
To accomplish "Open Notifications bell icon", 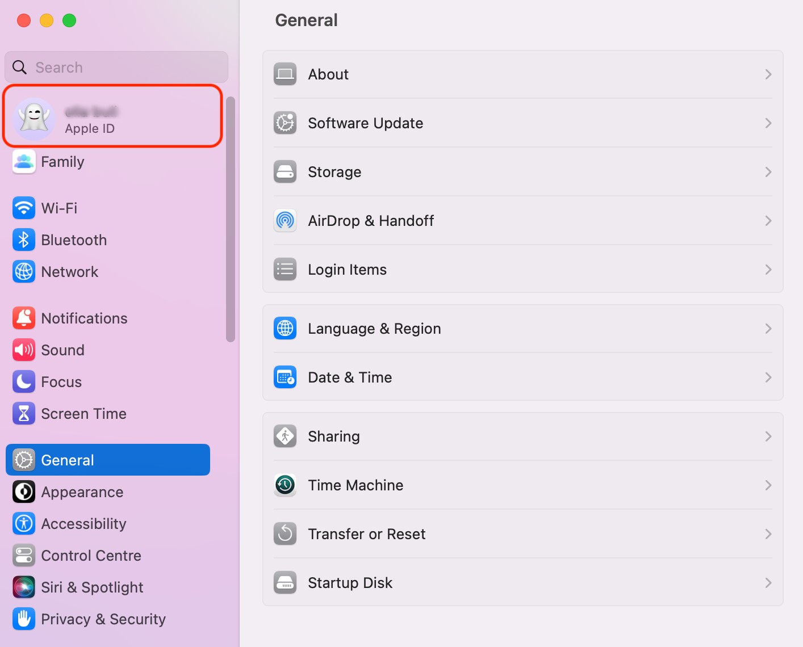I will [24, 318].
